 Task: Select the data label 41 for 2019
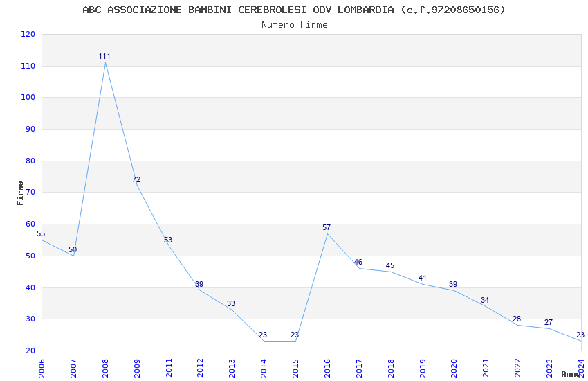point(422,278)
